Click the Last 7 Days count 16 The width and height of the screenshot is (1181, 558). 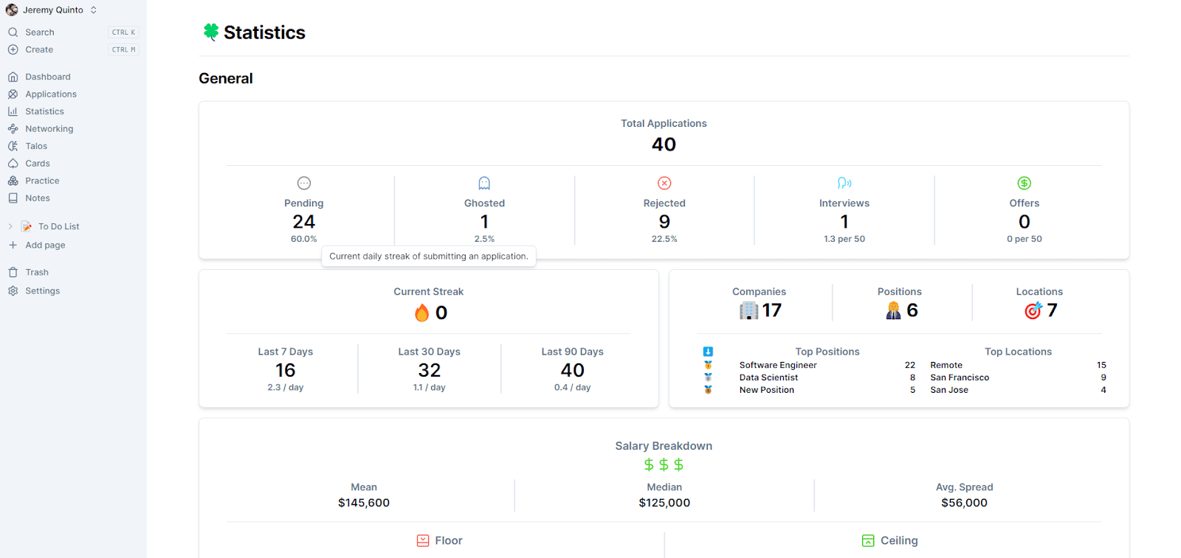(286, 370)
